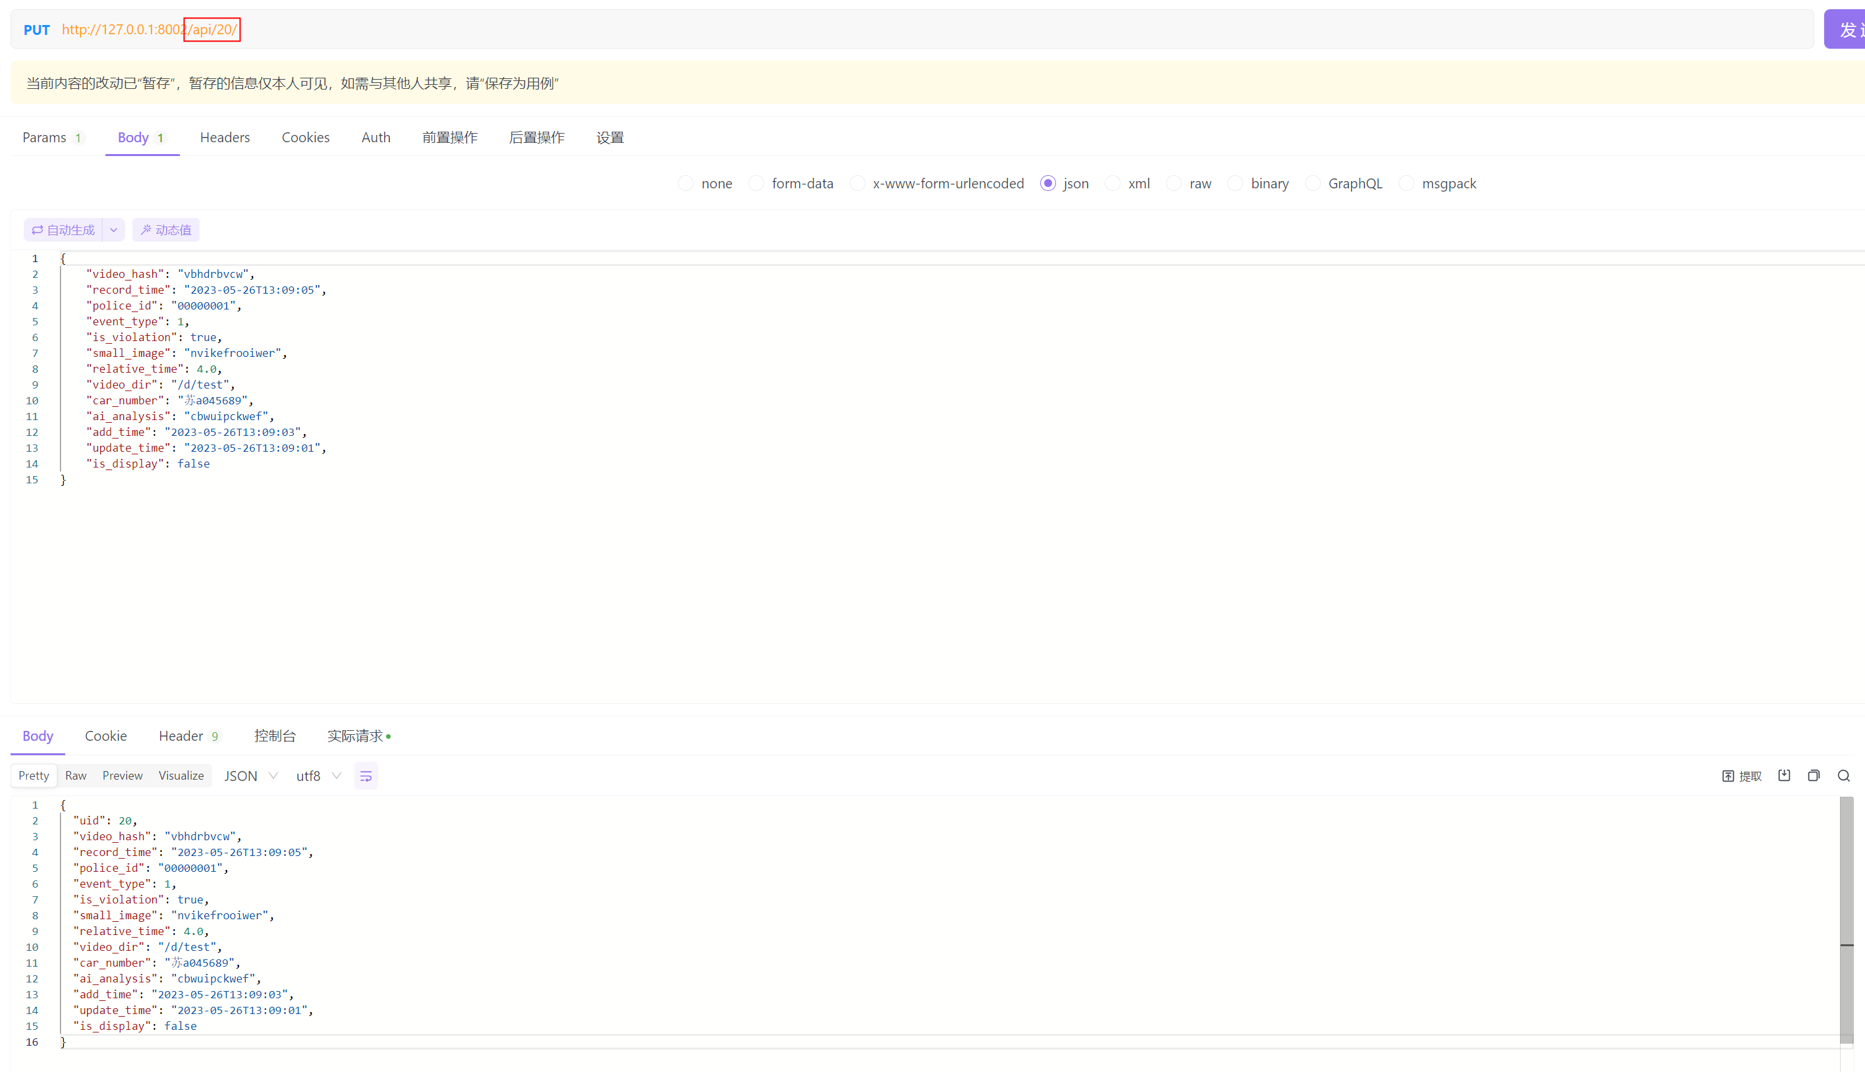Screen dimensions: 1865x1072
Task: Select the GraphQL body type radio
Action: click(x=1312, y=183)
